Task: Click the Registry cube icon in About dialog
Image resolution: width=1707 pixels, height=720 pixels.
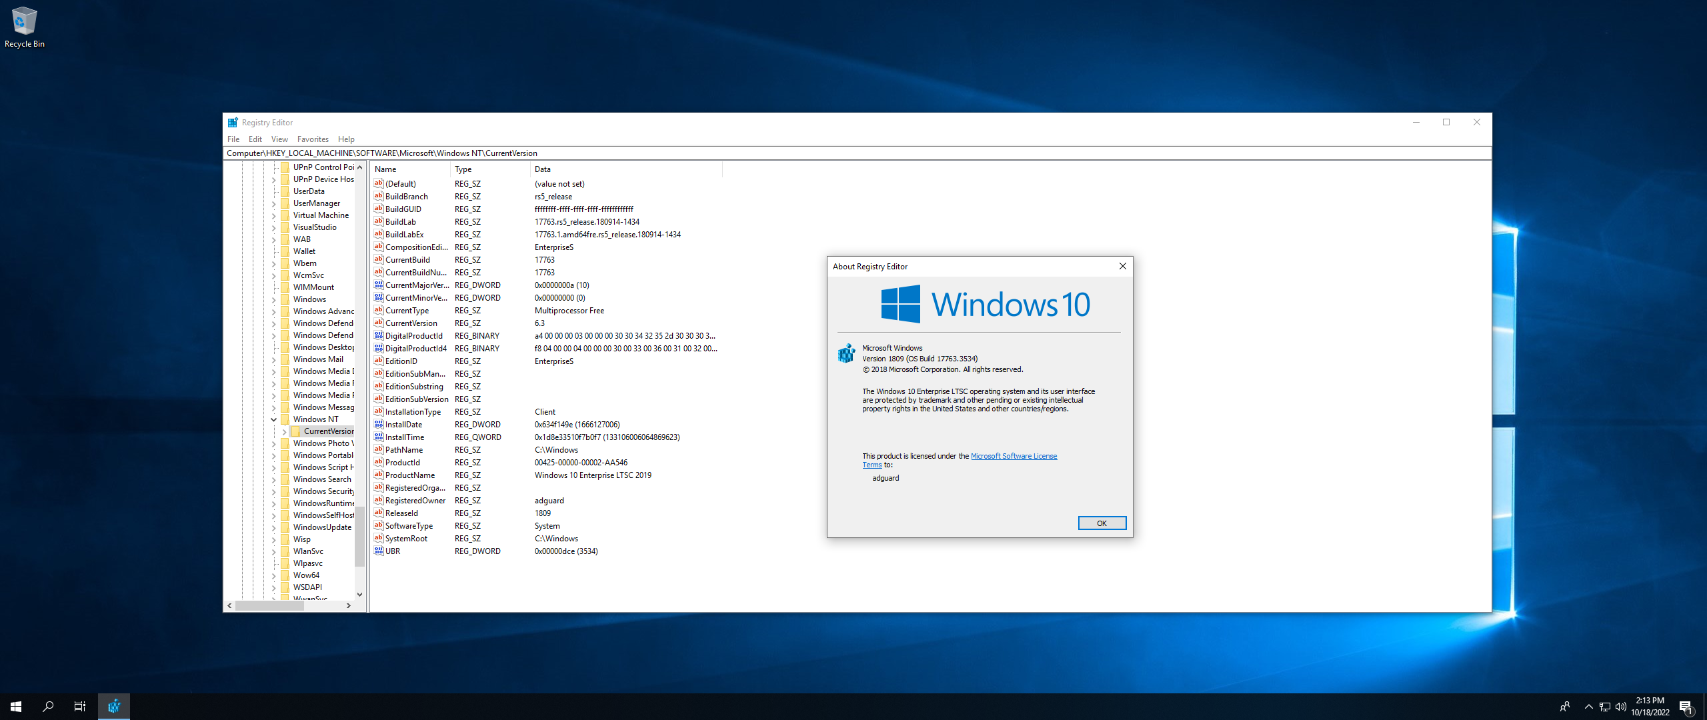Action: 846,353
